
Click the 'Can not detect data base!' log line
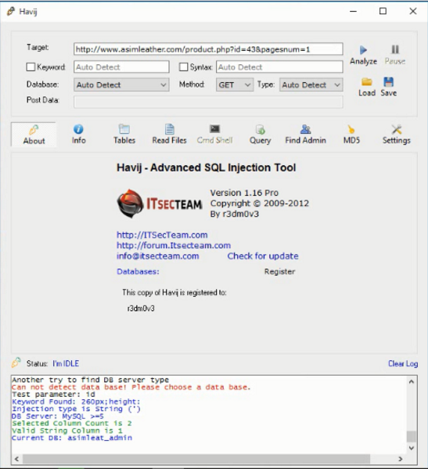(131, 388)
